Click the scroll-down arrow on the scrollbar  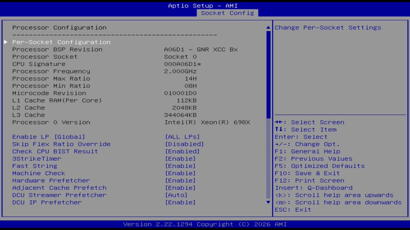coord(268,202)
